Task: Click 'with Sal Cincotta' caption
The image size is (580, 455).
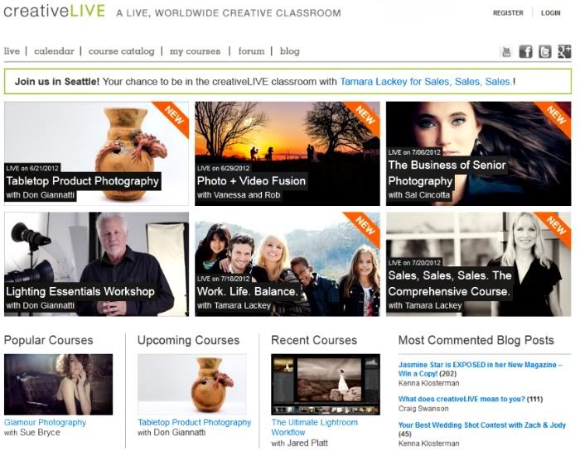Action: pos(418,195)
